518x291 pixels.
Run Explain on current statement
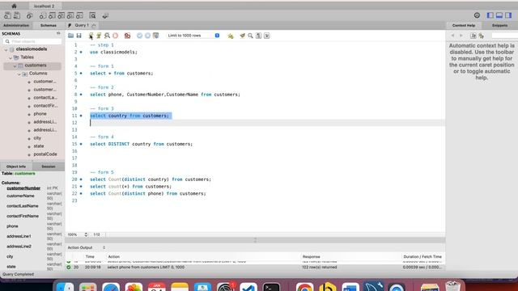coord(107,36)
